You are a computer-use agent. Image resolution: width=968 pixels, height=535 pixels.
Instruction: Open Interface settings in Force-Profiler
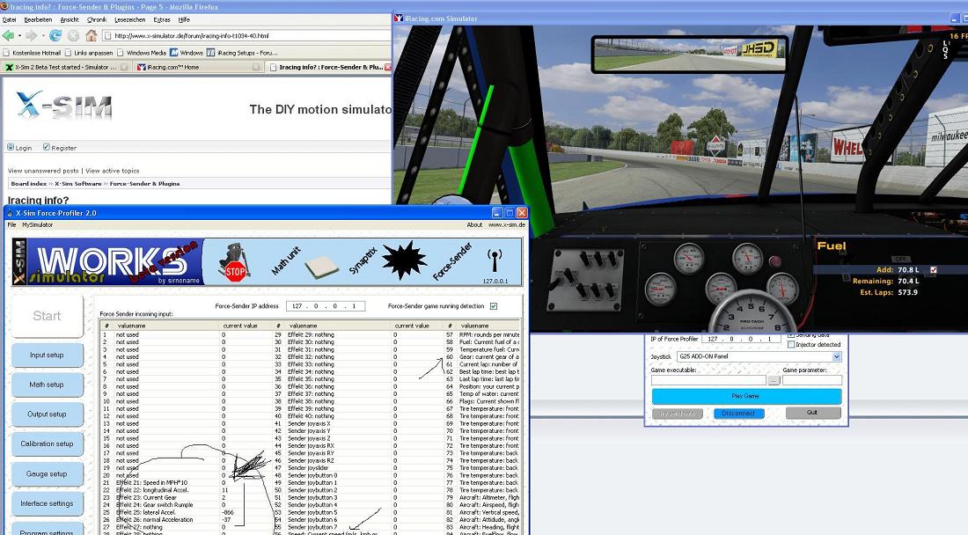tap(47, 503)
